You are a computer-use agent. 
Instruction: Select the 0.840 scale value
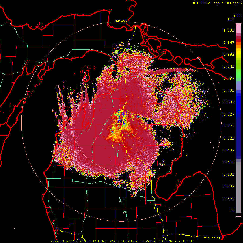[229, 66]
